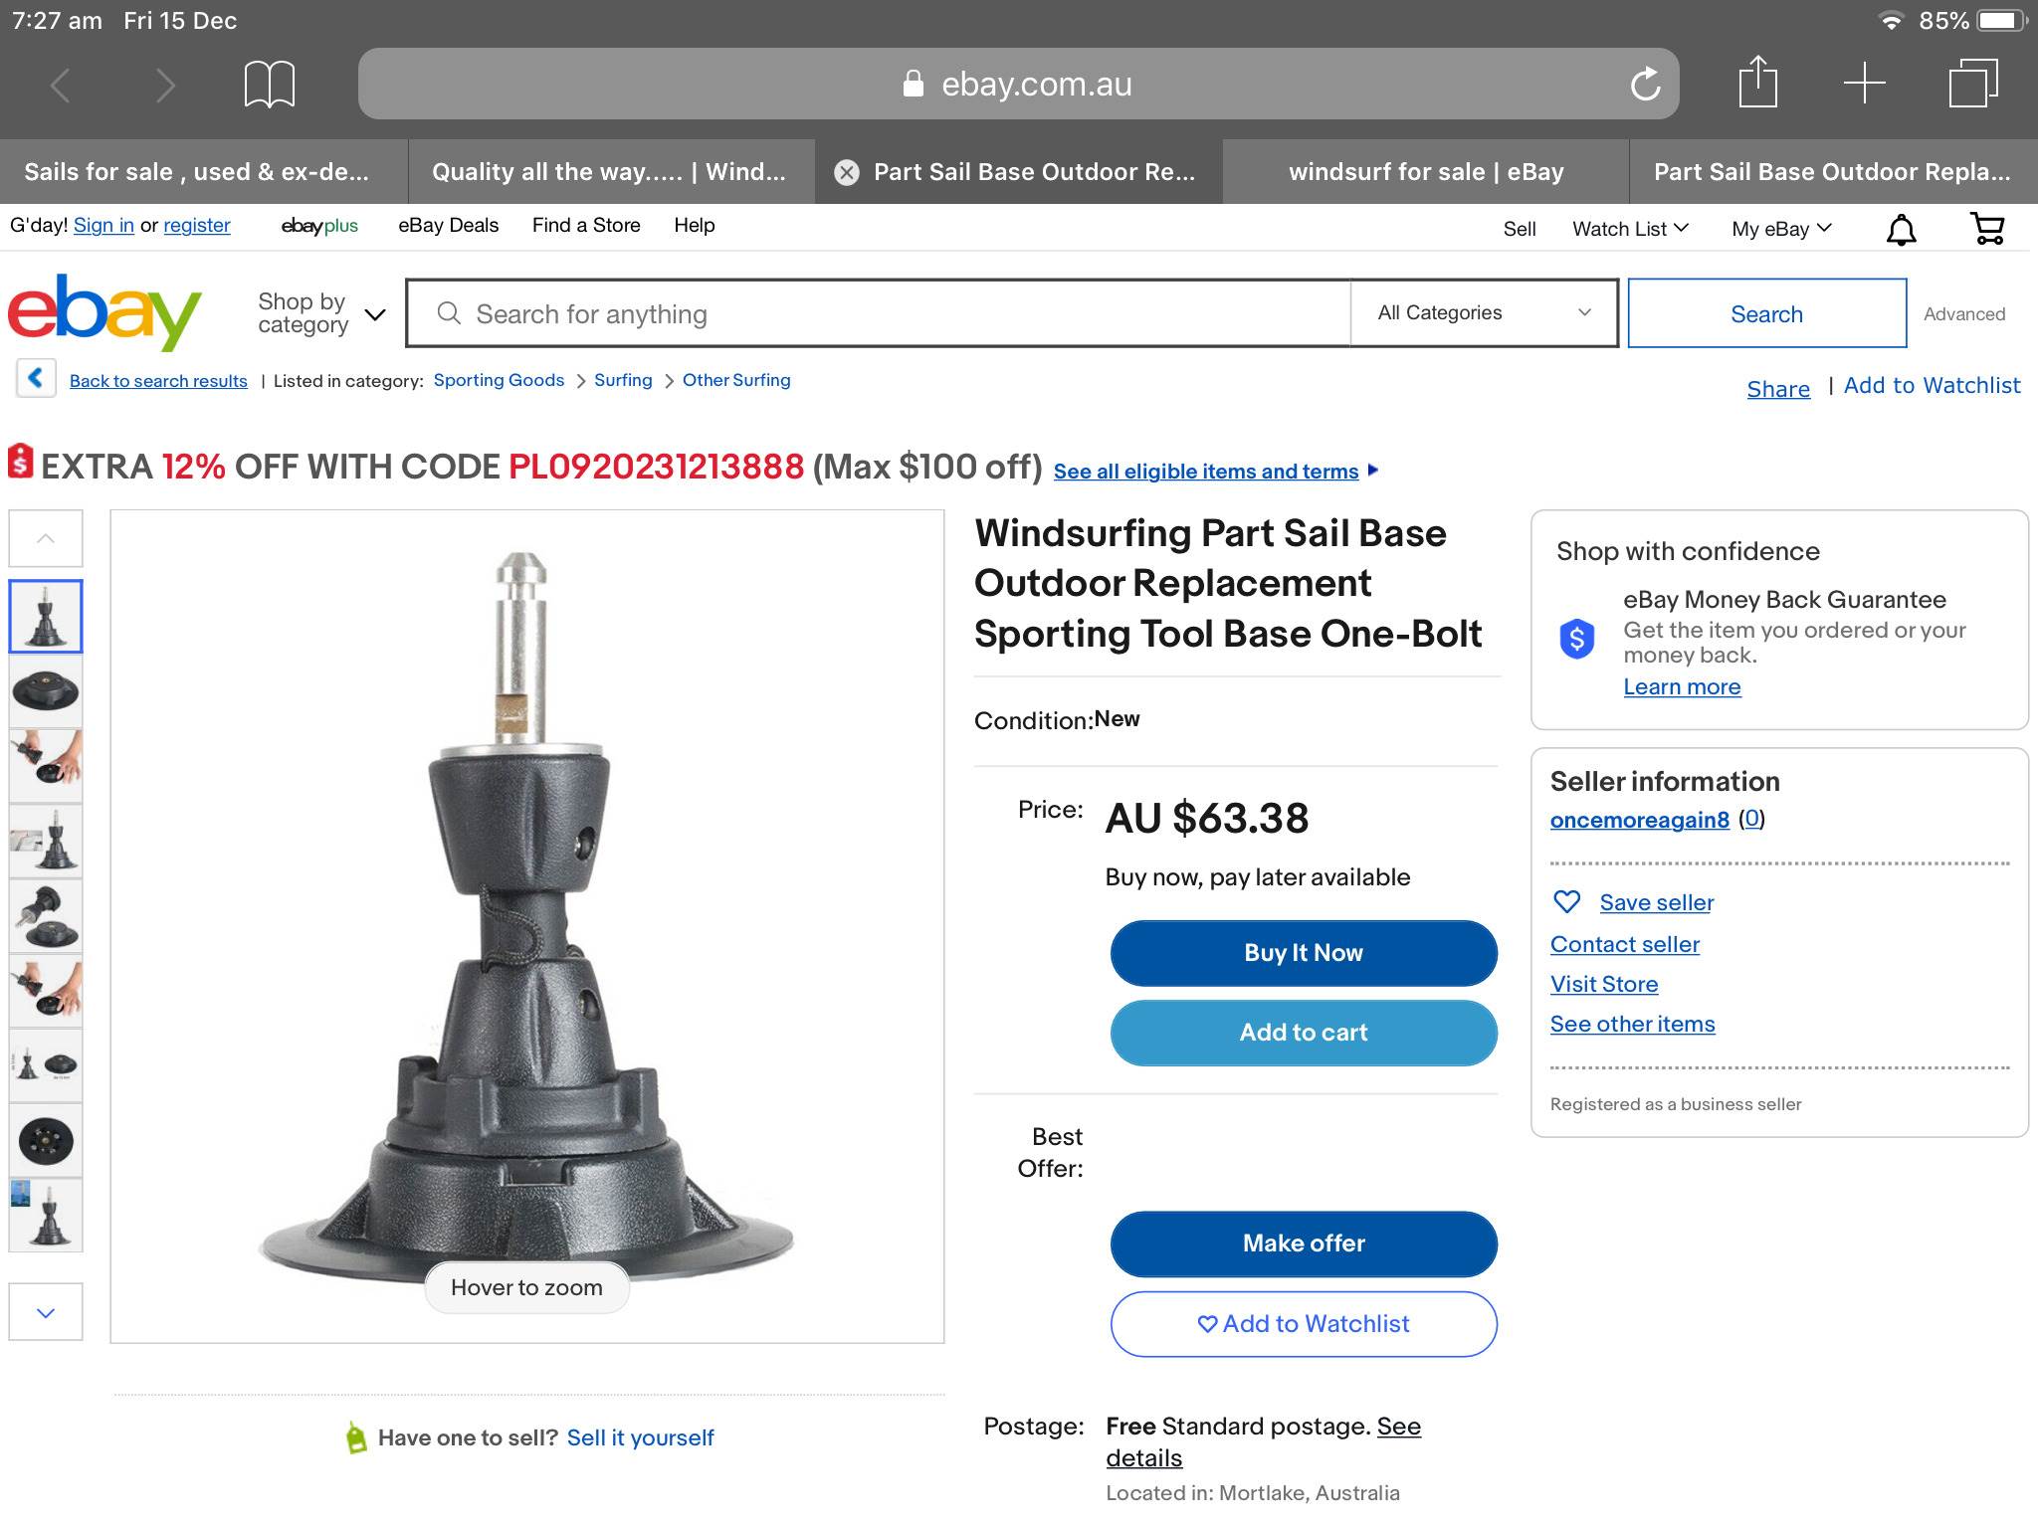
Task: Switch to the windsurf for sale tab
Action: coord(1425,172)
